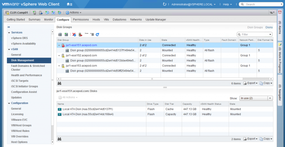This screenshot has width=285, height=147.
Task: Open the Administrator@VSPHERE.LOCAL user menu
Action: (193, 4)
